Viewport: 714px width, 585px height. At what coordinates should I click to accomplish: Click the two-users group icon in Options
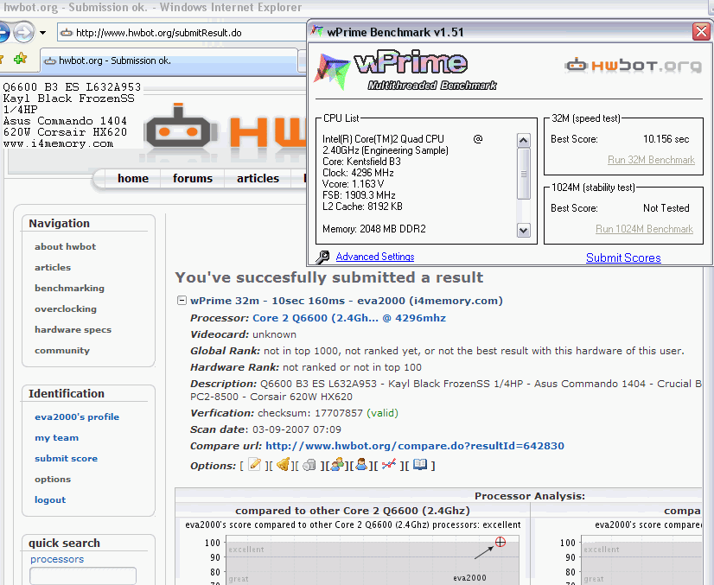point(337,465)
